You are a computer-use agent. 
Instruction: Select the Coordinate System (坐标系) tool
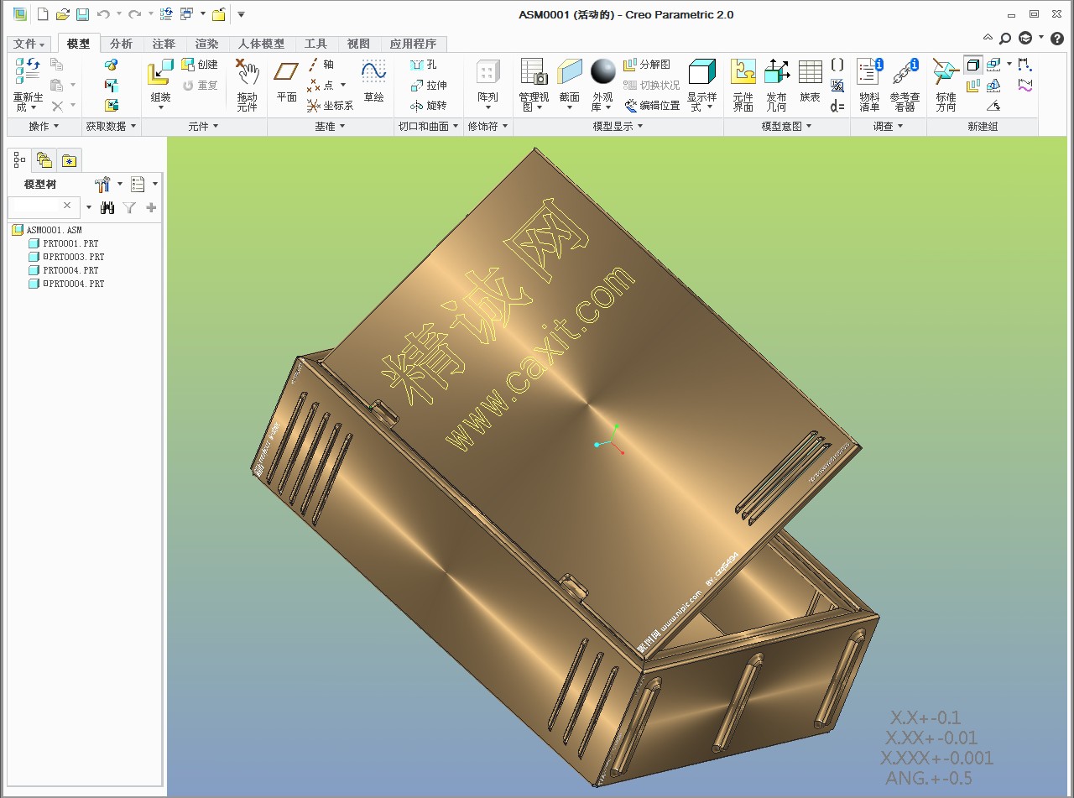331,106
